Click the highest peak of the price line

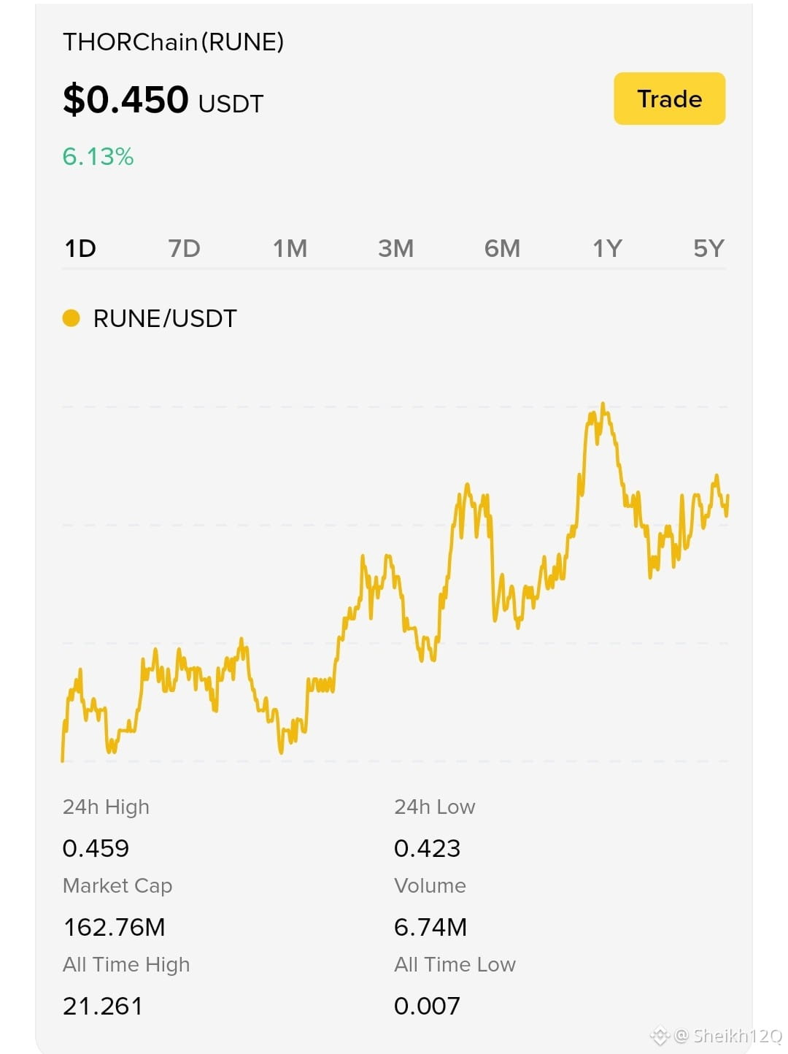pos(603,405)
